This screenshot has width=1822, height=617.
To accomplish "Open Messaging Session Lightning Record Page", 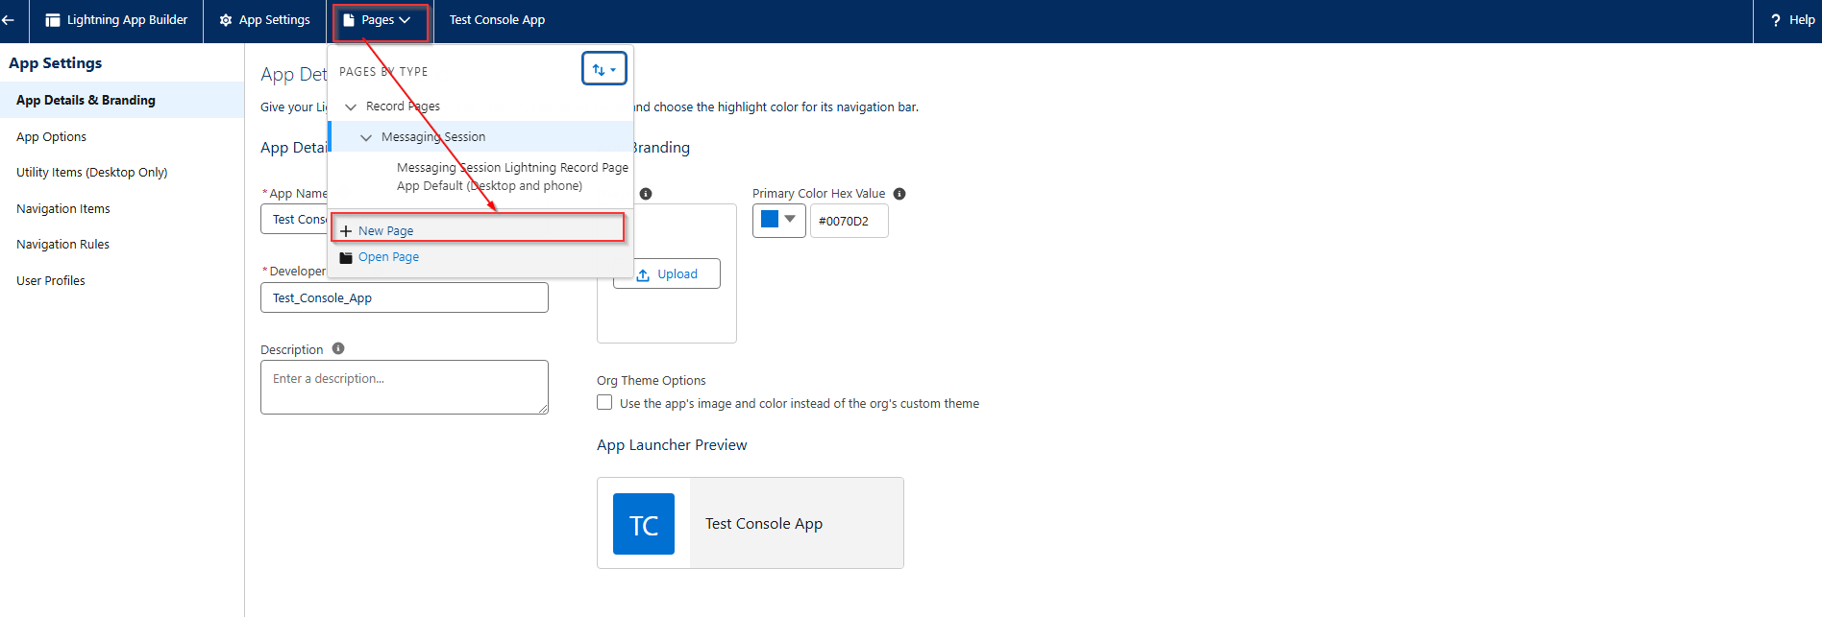I will (511, 168).
